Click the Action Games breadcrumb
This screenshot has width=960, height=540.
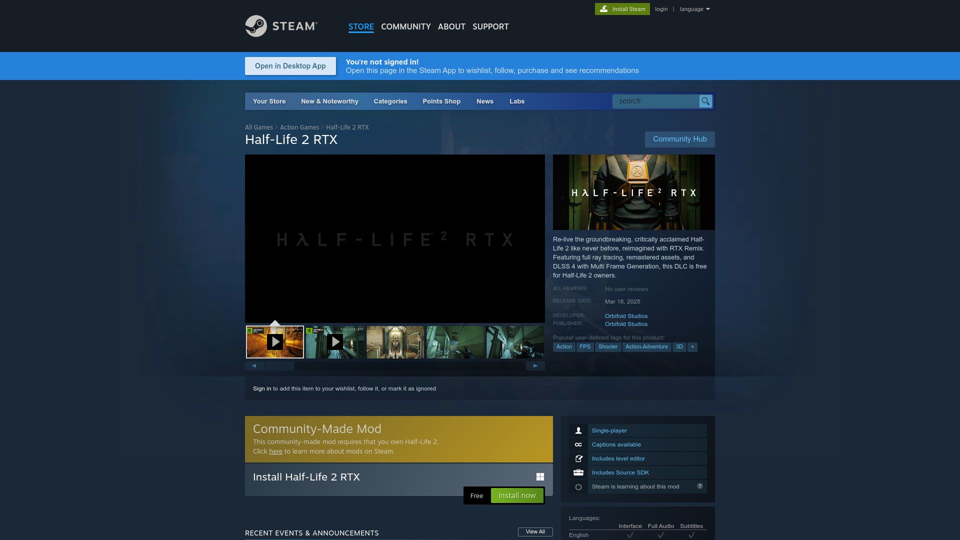coord(299,127)
